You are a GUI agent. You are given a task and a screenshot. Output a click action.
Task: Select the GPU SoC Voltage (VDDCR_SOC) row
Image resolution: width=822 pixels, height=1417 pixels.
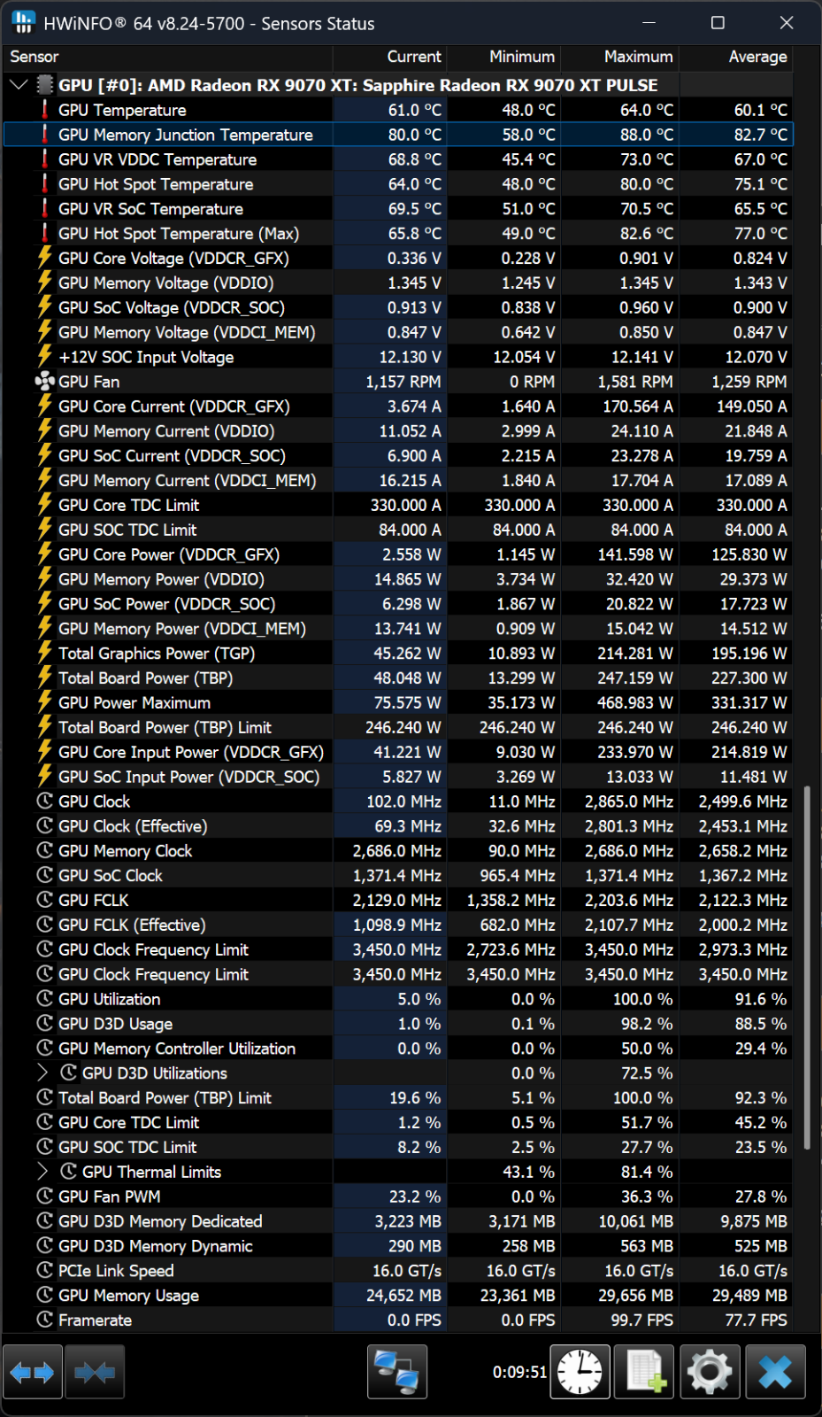pos(398,307)
